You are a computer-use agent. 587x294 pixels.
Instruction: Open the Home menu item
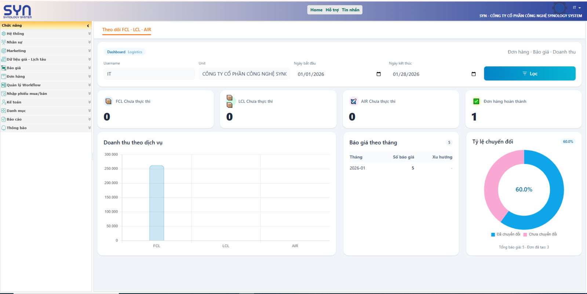[x=316, y=10]
